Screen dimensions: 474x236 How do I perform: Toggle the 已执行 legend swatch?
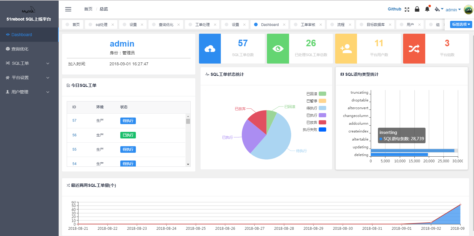322,115
